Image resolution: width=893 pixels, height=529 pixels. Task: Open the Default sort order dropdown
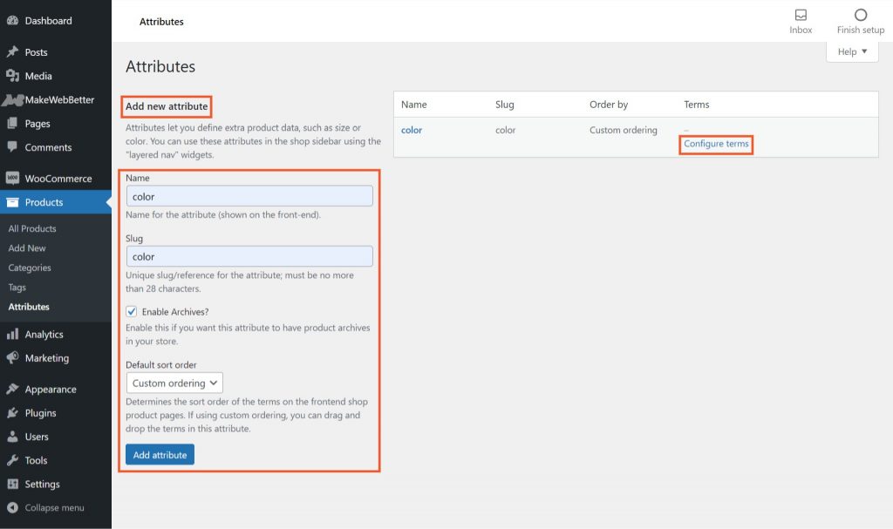[x=174, y=383]
